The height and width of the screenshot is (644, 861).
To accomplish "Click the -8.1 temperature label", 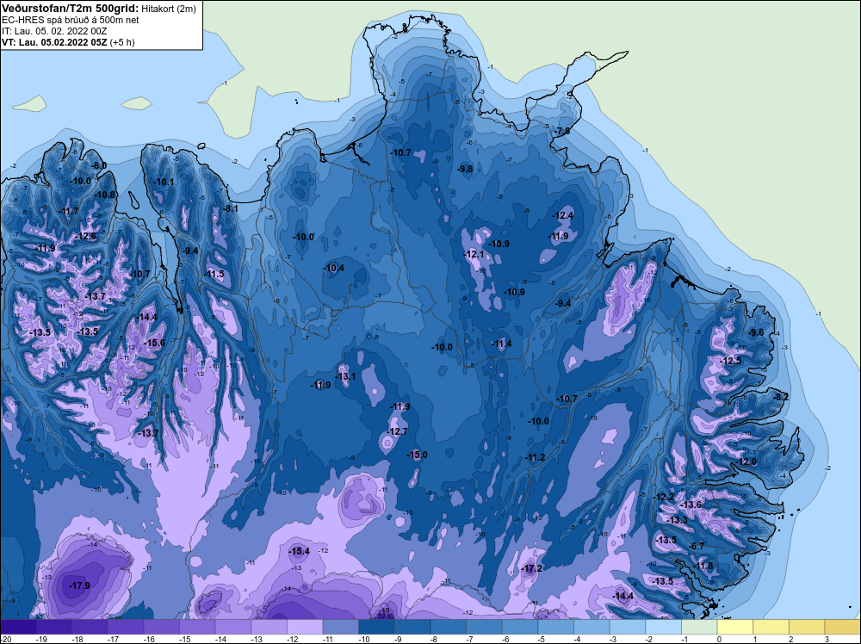I will (230, 208).
